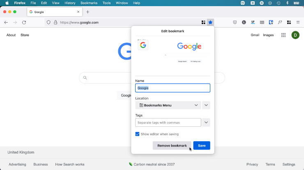The image size is (304, 170).
Task: Click the Google page preview thumbnail
Action: coord(173,56)
